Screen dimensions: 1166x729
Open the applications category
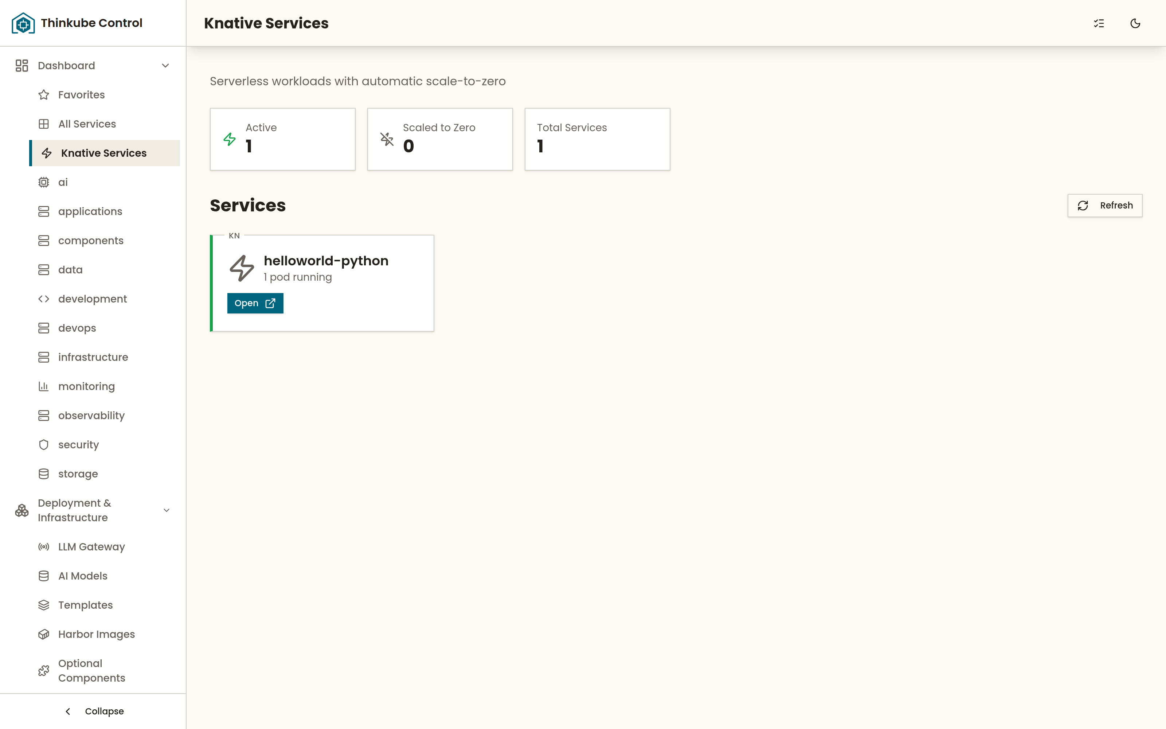(90, 212)
